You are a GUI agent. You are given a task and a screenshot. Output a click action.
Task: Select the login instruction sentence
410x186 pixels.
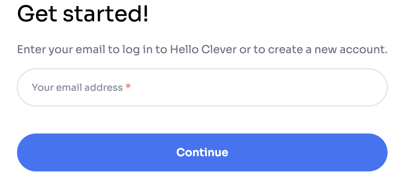(x=202, y=50)
